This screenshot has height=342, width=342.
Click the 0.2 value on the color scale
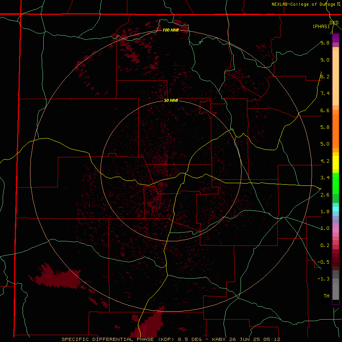[x=325, y=245]
